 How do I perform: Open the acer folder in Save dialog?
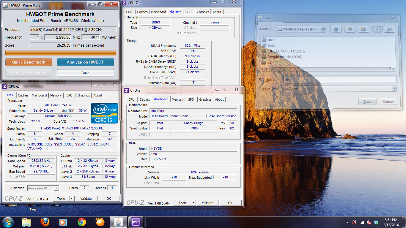[x=268, y=40]
